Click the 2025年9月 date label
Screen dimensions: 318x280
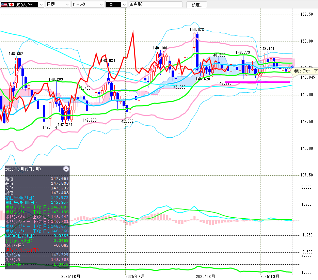coord(270,277)
